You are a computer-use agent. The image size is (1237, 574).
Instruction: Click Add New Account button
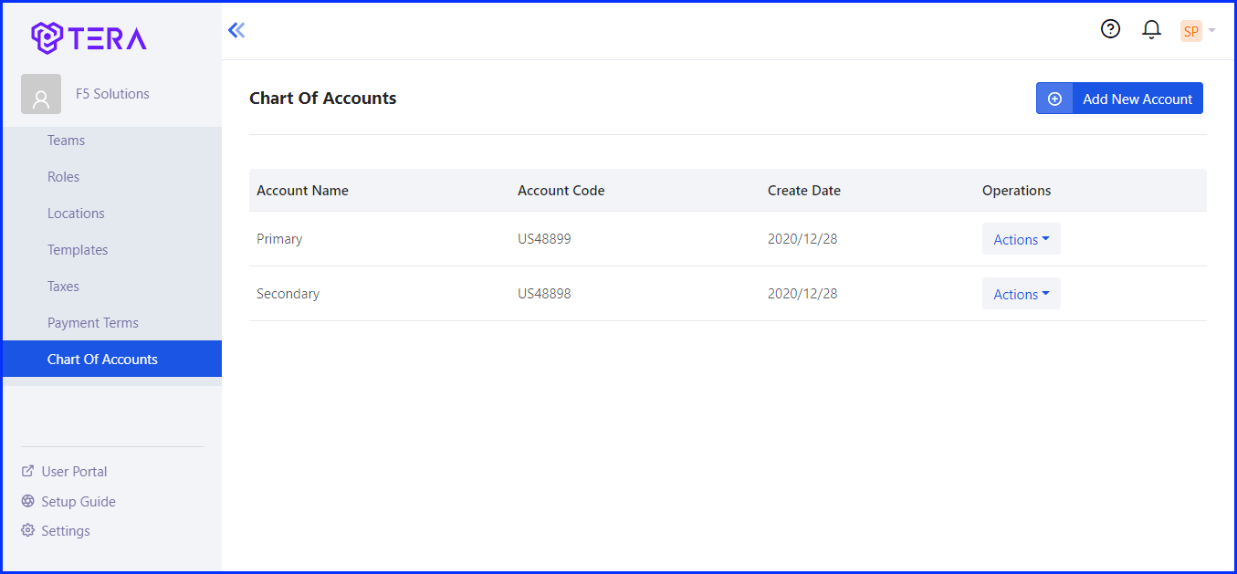[1119, 99]
